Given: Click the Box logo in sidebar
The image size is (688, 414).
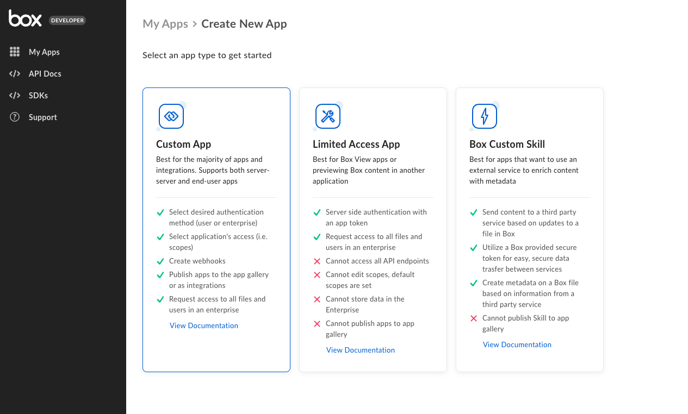Looking at the screenshot, I should pos(25,19).
